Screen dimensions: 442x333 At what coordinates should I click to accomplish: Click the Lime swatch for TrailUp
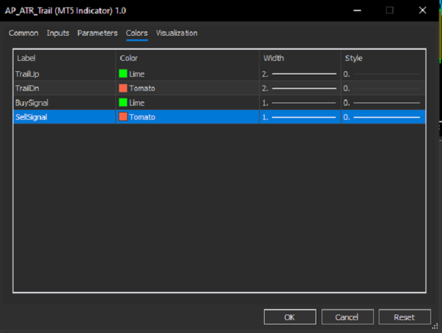(x=123, y=74)
